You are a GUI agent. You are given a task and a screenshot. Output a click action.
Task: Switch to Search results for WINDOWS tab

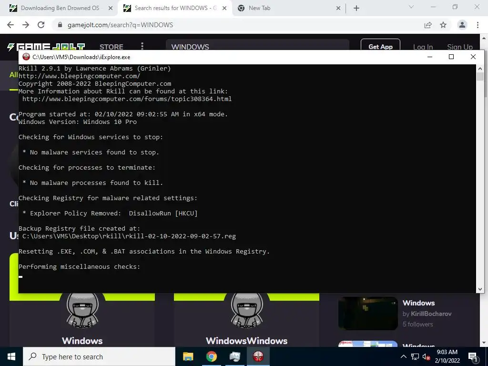click(174, 8)
